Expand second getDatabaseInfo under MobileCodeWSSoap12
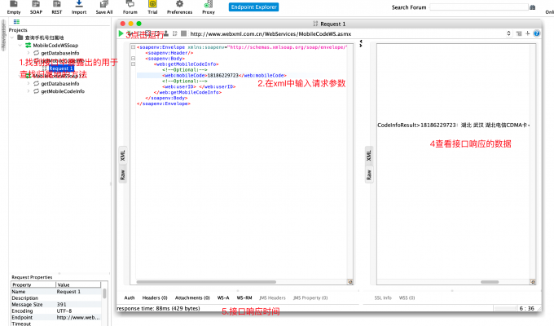Image resolution: width=554 pixels, height=326 pixels. 29,83
